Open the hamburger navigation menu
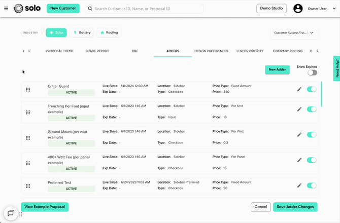340x223 pixels. click(x=6, y=9)
